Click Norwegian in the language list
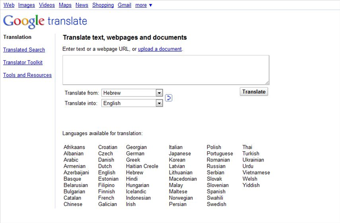Viewport: 340px width, 223px height. tap(181, 198)
